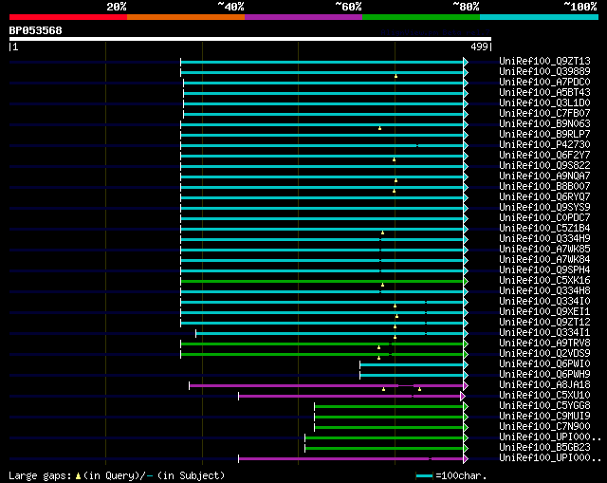Click the arrowhead ending the Q9ZT13 alignment
This screenshot has height=483, width=607.
click(466, 62)
